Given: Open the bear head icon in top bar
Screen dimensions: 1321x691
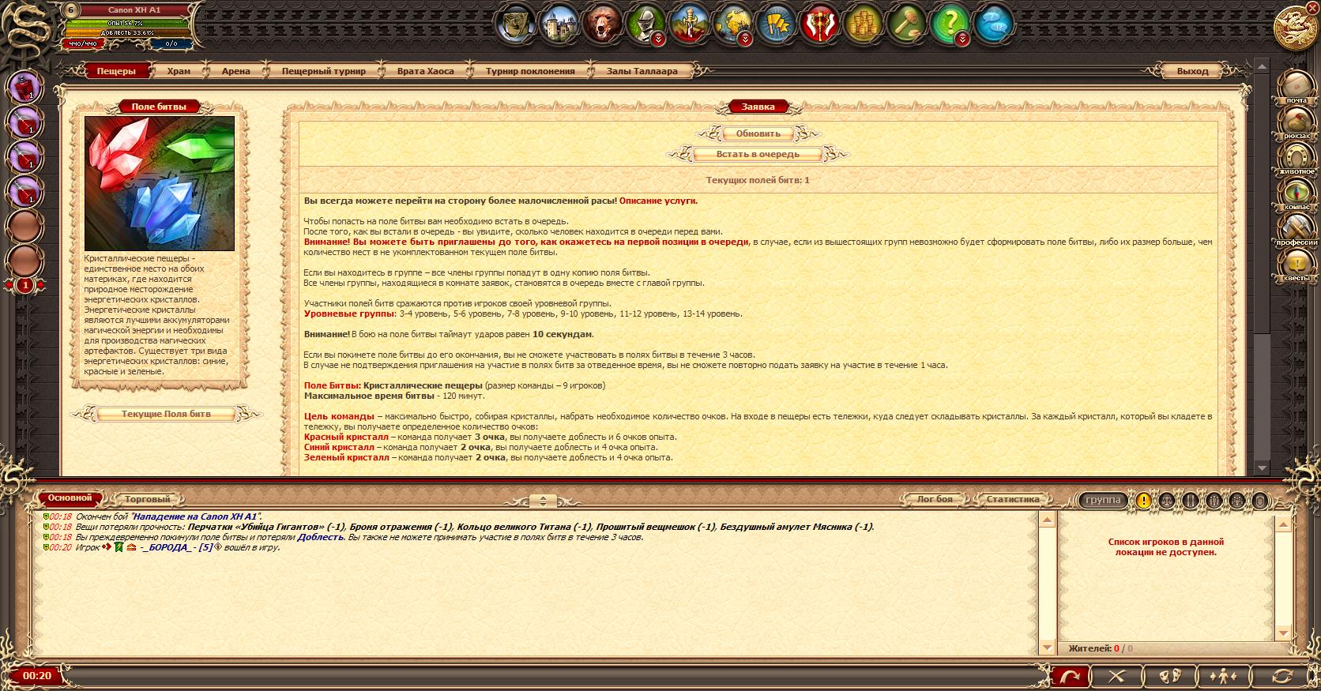Looking at the screenshot, I should pyautogui.click(x=603, y=24).
